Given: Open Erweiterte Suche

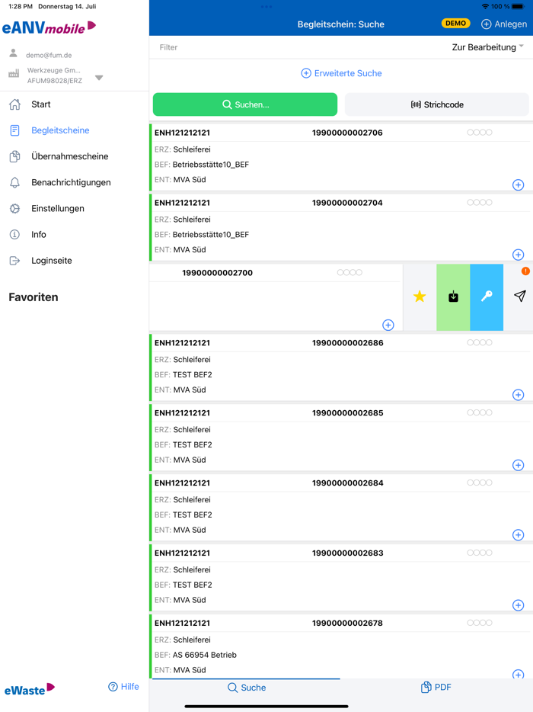Looking at the screenshot, I should point(341,73).
